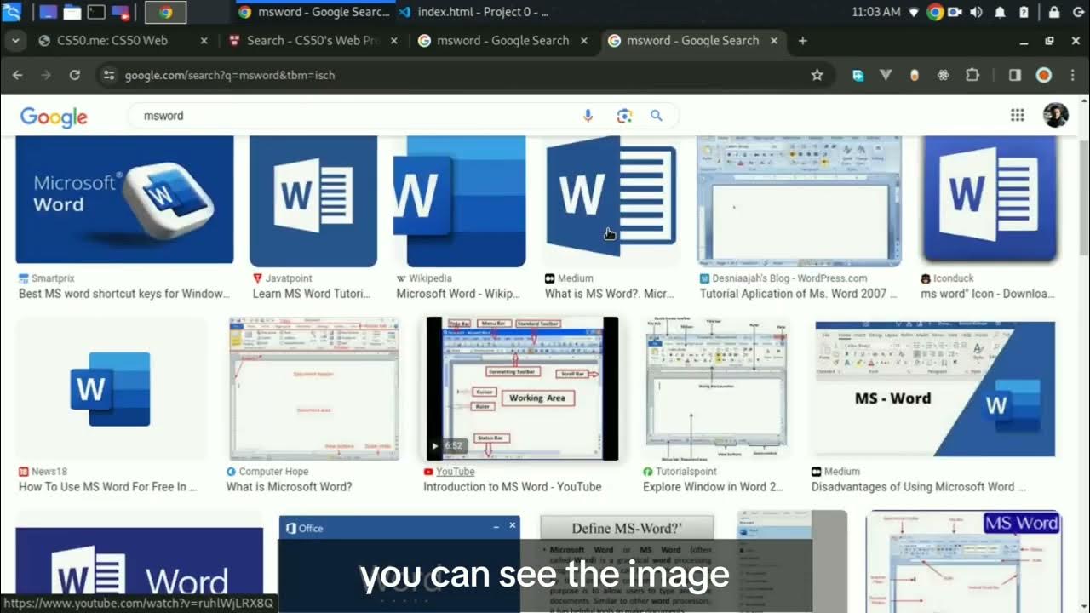Reload the current page
Viewport: 1090px width, 613px height.
[x=74, y=75]
